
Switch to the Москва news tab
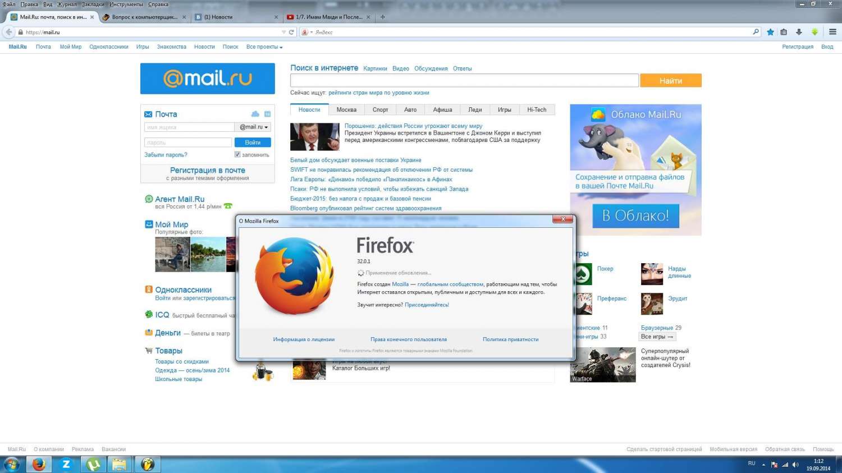[x=346, y=110]
